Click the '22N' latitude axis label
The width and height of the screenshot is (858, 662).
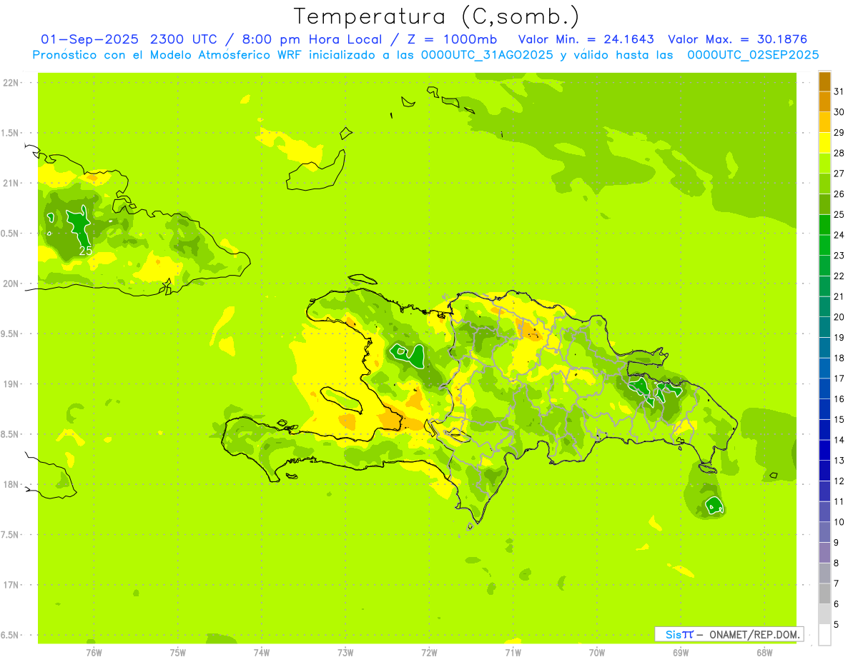(x=12, y=83)
